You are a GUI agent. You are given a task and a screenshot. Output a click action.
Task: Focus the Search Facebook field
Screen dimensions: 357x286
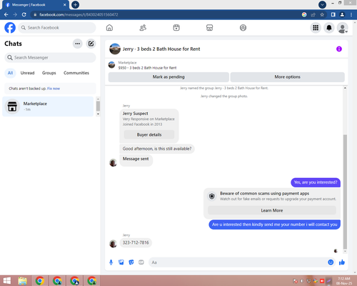[x=57, y=28]
